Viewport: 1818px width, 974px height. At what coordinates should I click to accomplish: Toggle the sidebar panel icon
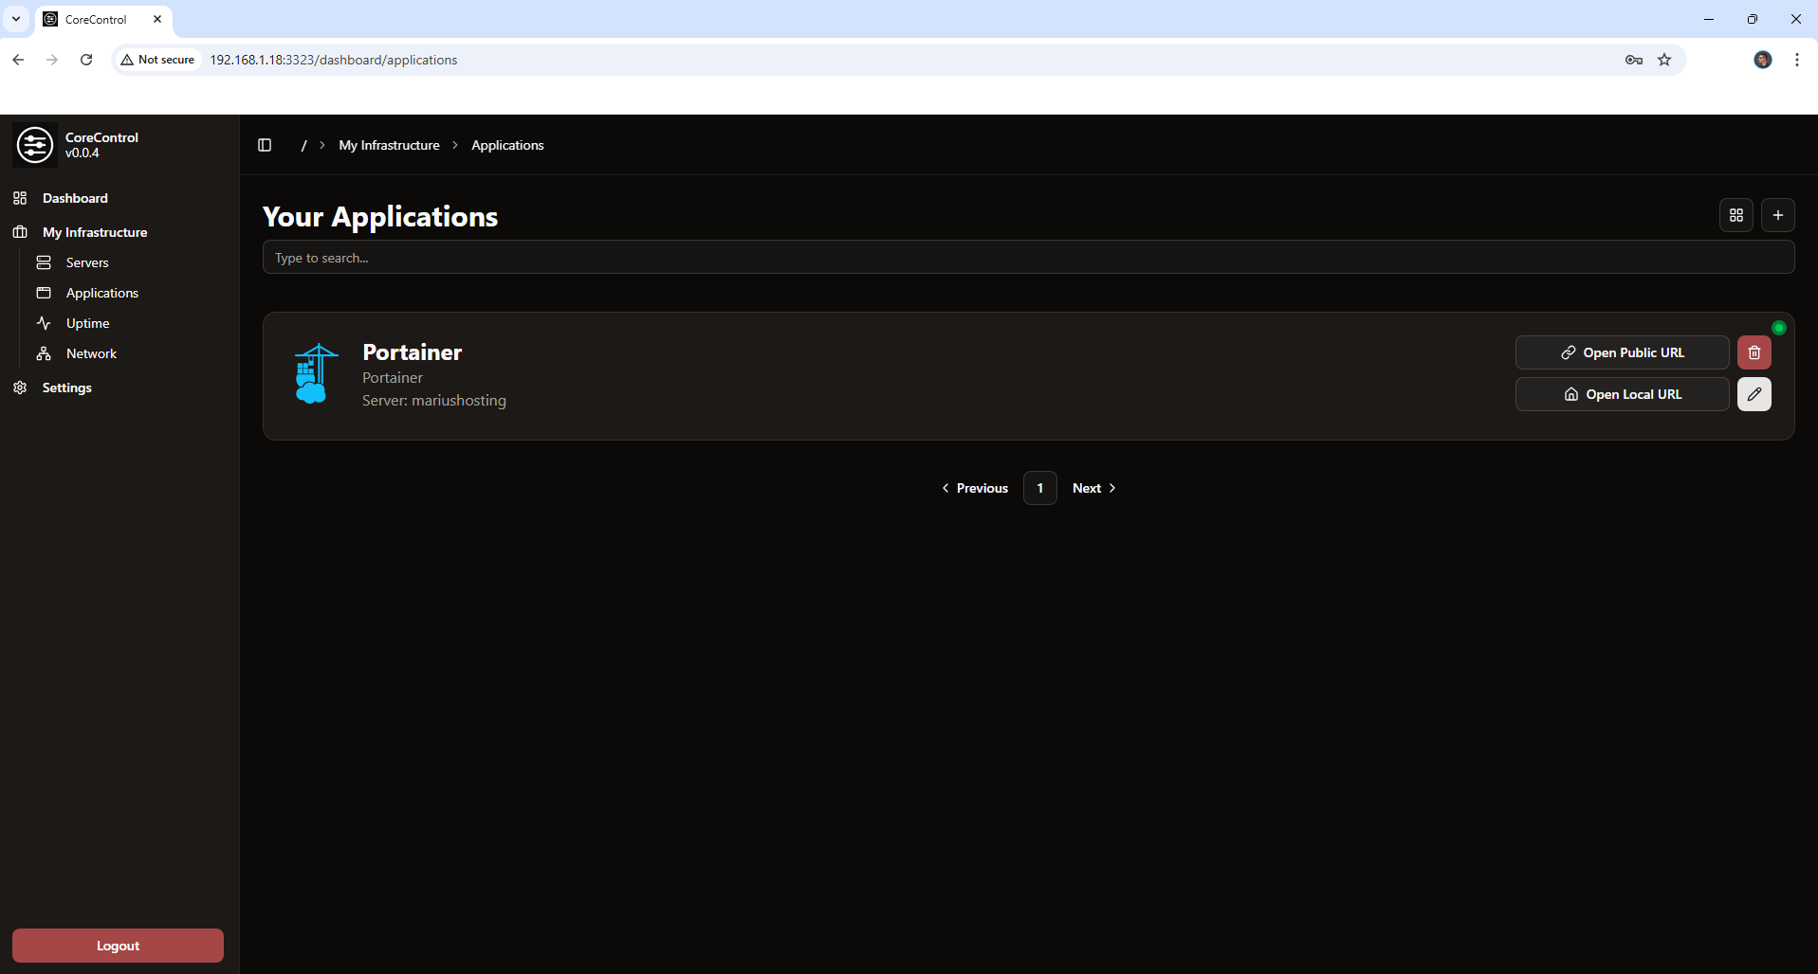[265, 145]
